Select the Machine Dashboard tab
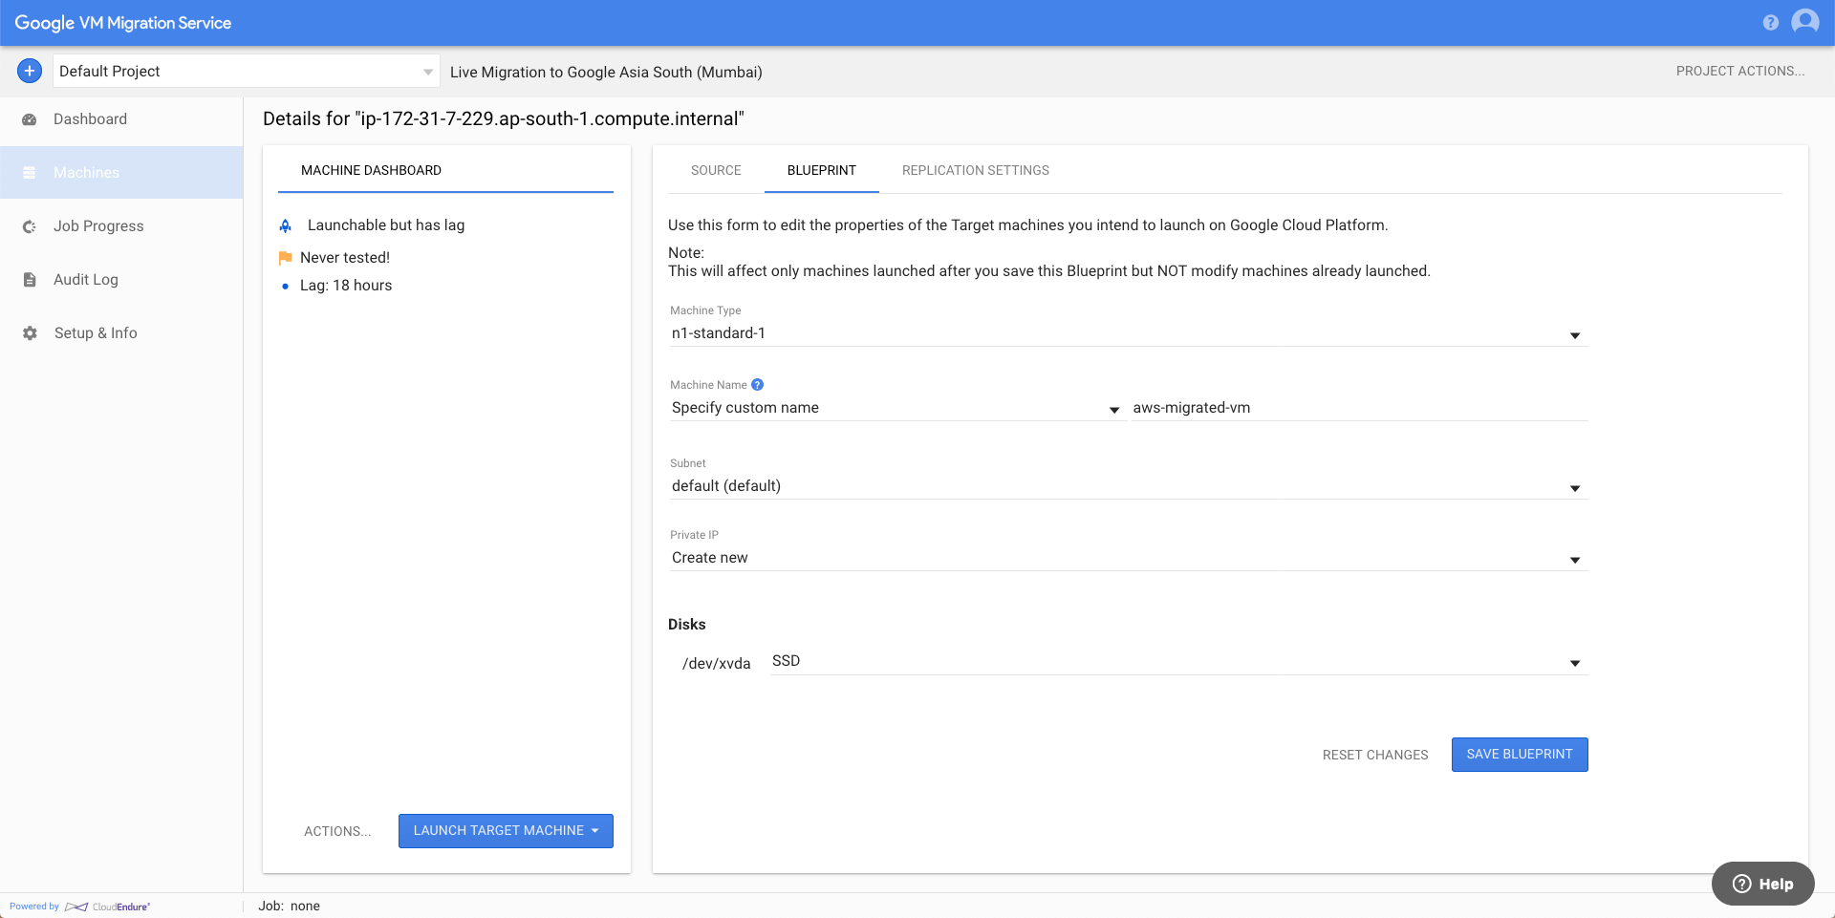 click(371, 170)
